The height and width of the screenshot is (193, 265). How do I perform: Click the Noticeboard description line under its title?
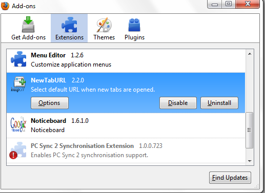pos(48,130)
